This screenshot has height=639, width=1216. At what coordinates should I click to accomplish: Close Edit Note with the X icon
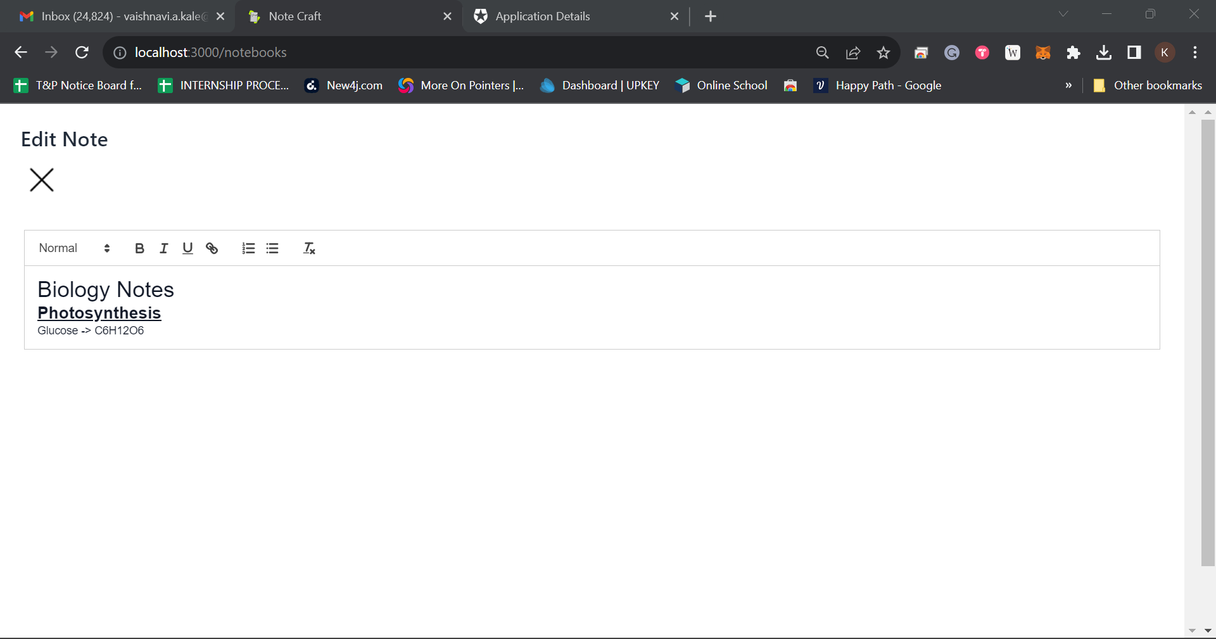[42, 180]
